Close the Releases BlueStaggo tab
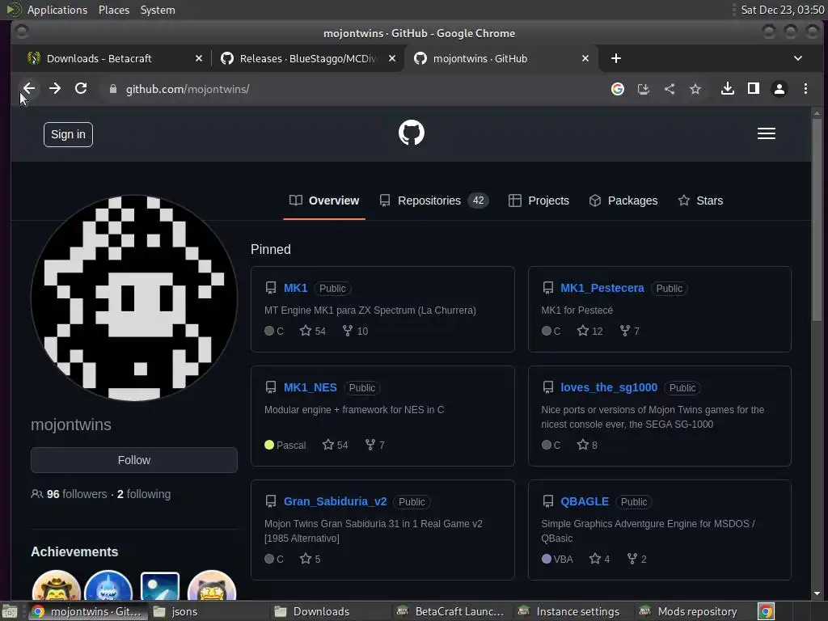 [392, 58]
